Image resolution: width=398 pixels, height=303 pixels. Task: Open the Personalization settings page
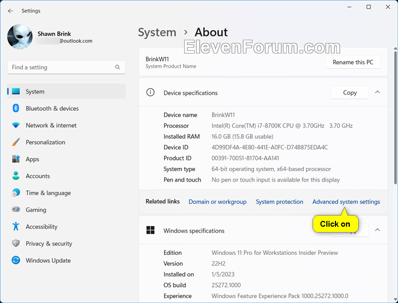[46, 142]
